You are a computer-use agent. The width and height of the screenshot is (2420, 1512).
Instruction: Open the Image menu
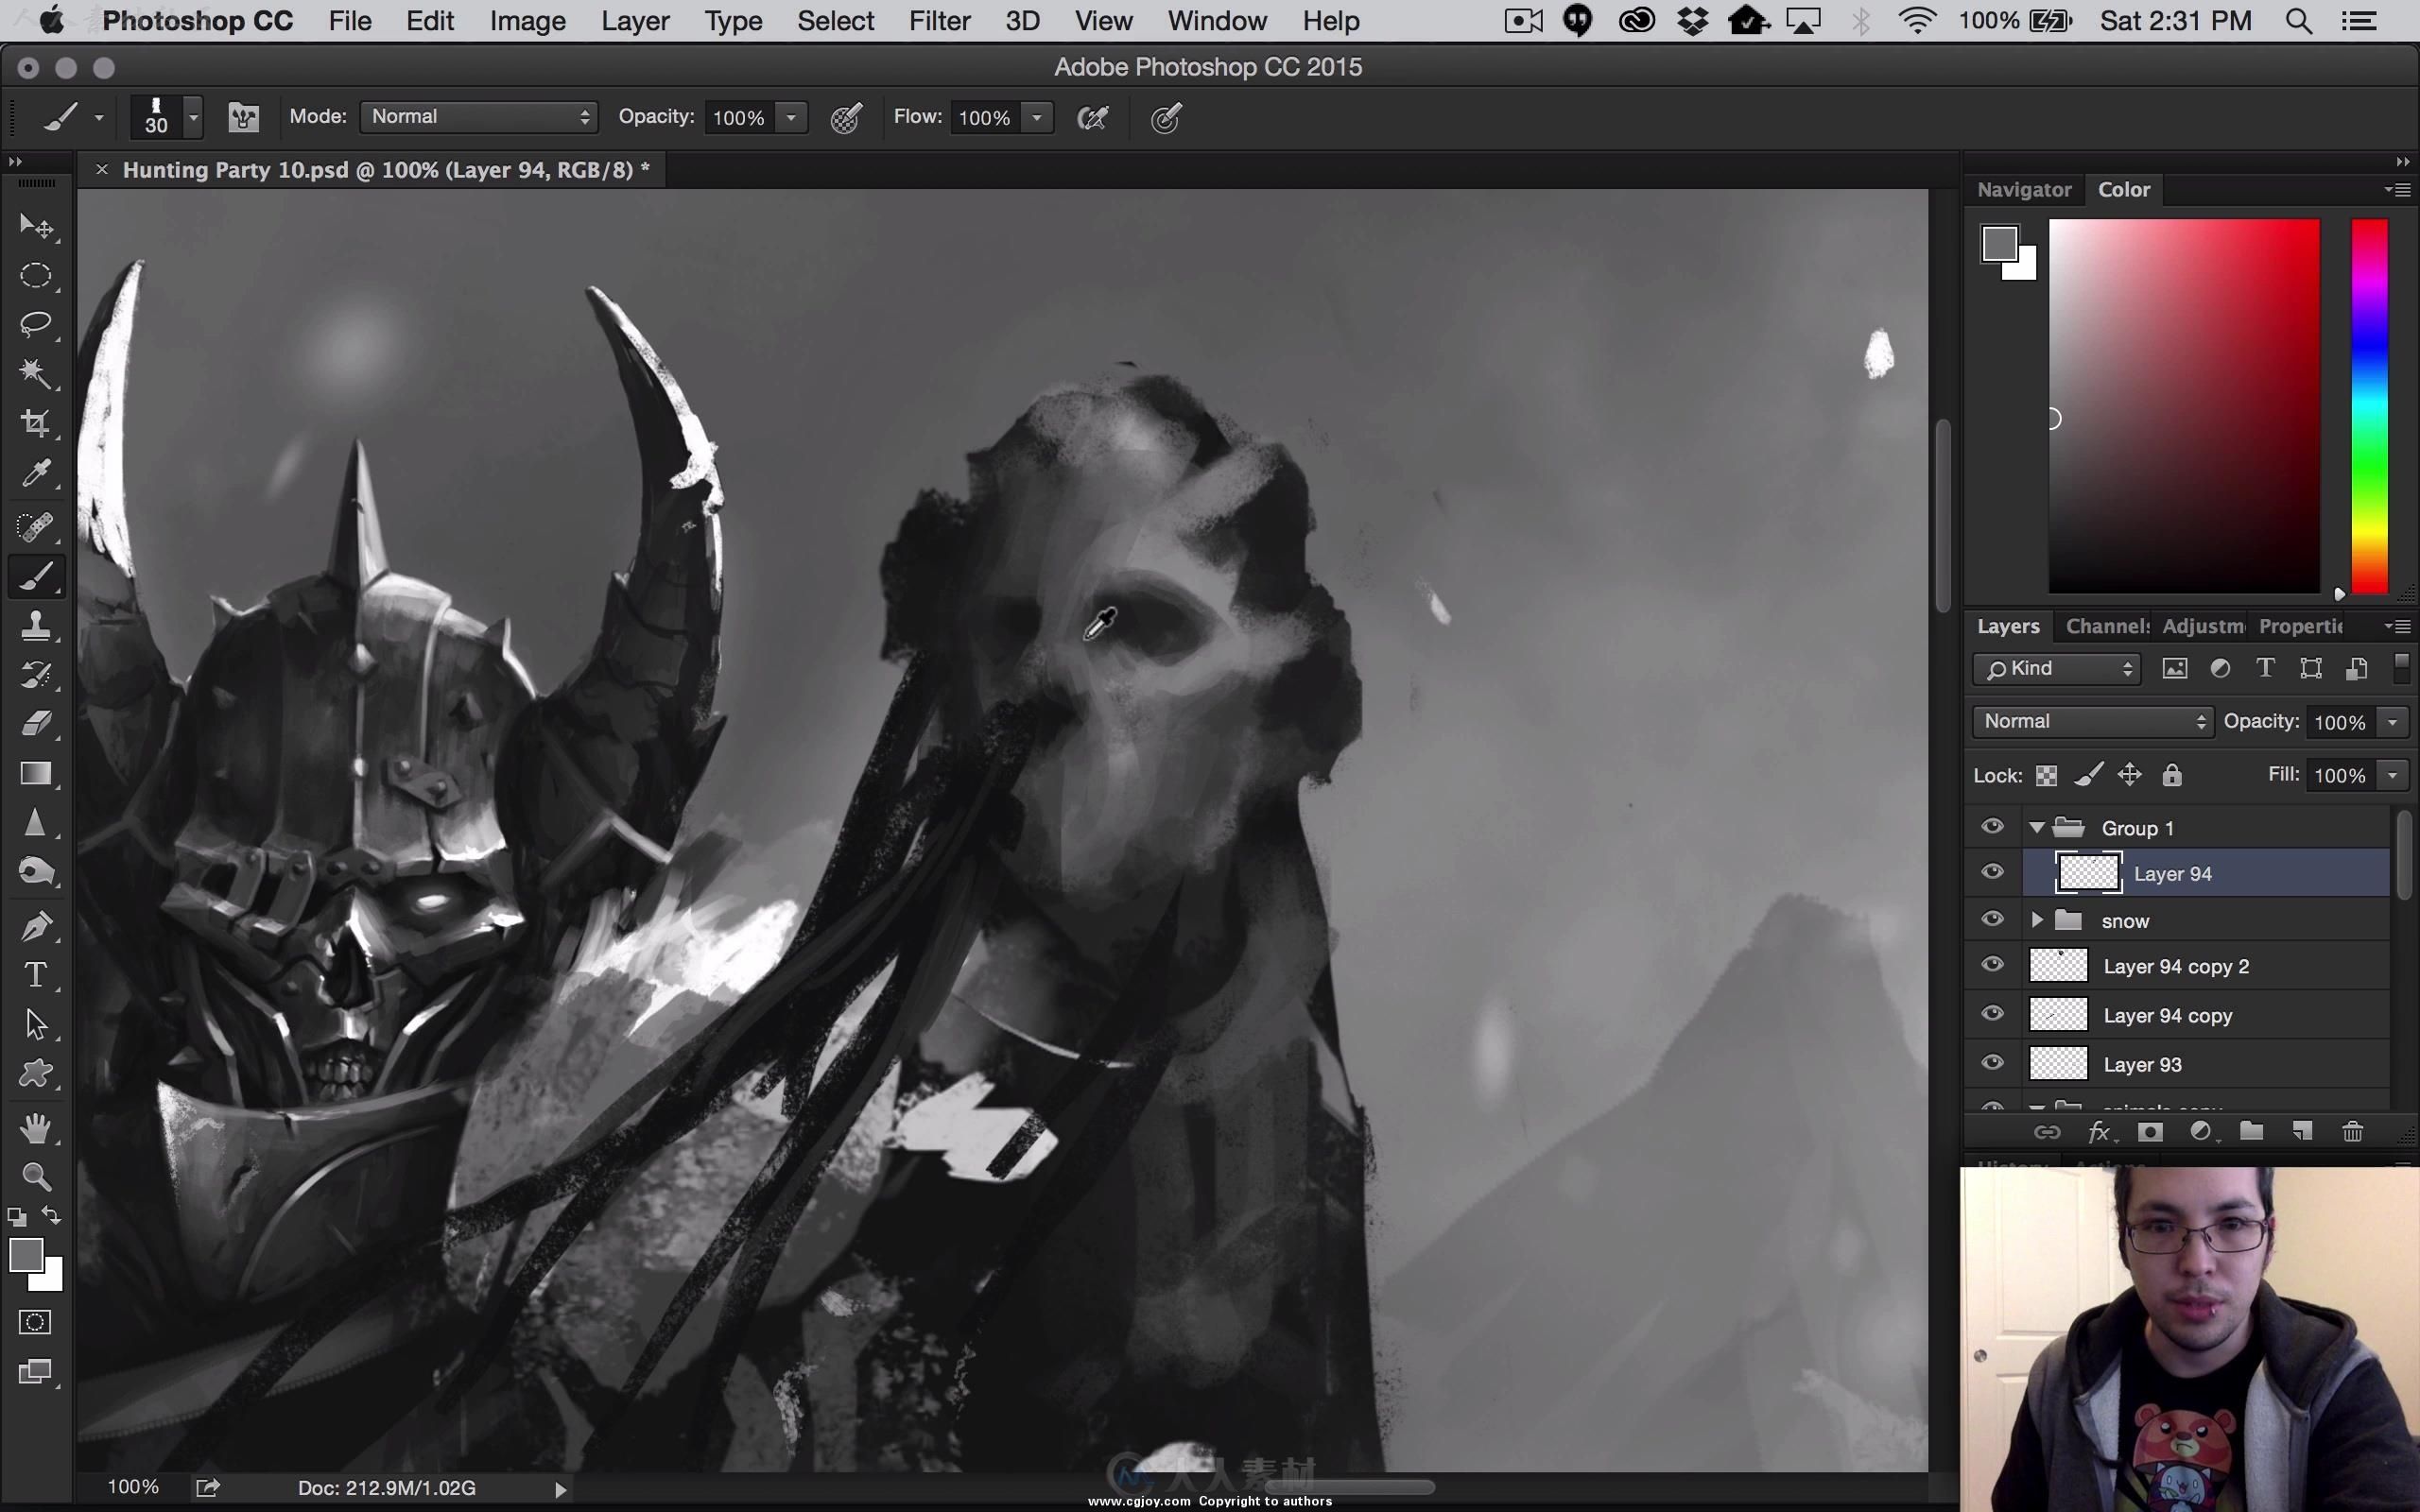coord(527,20)
